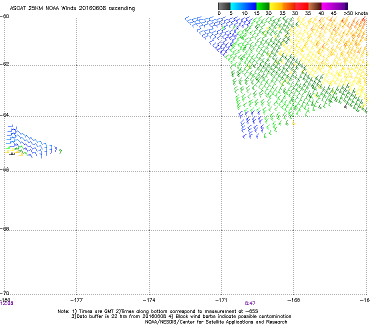Click the purple 8:47 pass time label
This screenshot has height=325, width=370.
pos(250,303)
